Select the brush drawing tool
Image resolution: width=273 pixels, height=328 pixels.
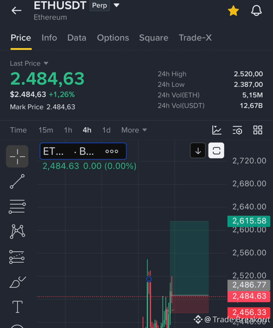click(17, 282)
